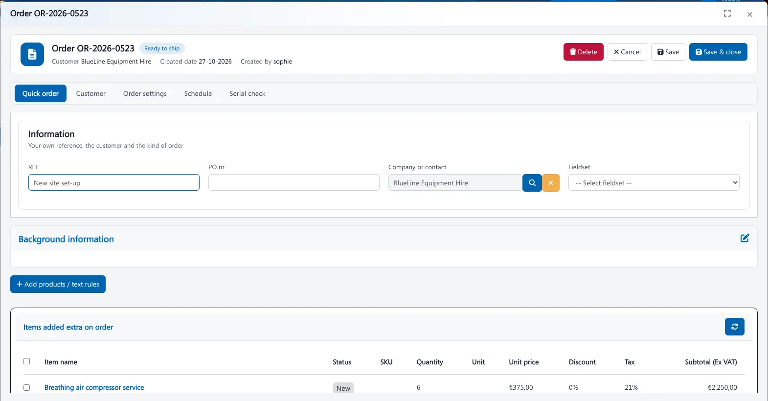Click the Subtotal (Ex VAT) column header
This screenshot has height=401, width=768.
click(711, 362)
